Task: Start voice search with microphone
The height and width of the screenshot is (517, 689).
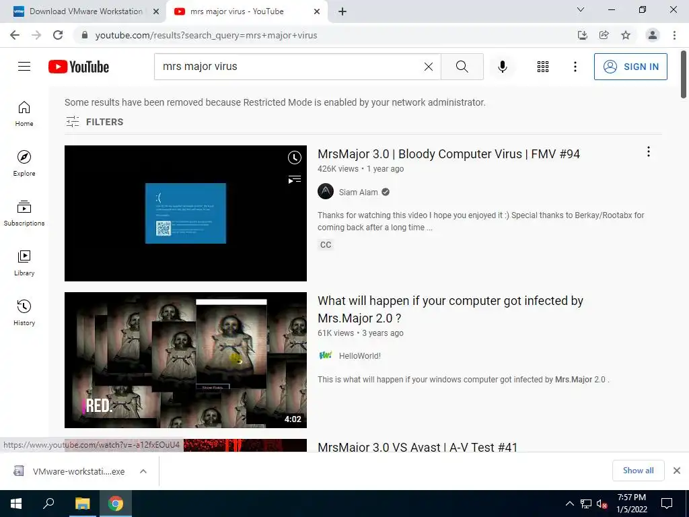Action: coord(503,67)
